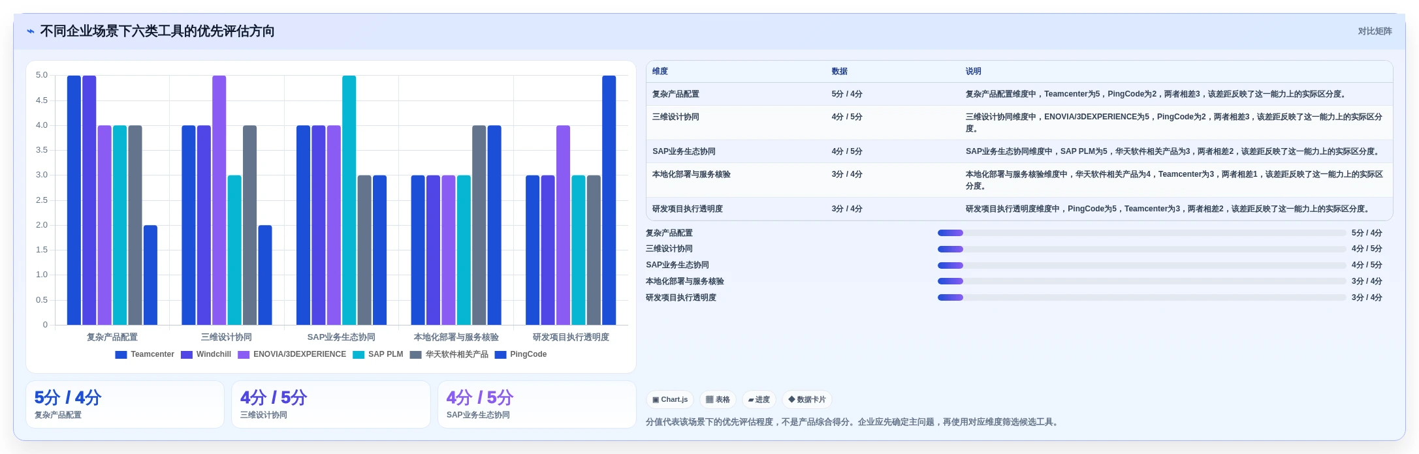The height and width of the screenshot is (454, 1419).
Task: Click the 研发项目执行透明度 x-axis label
Action: pos(571,337)
